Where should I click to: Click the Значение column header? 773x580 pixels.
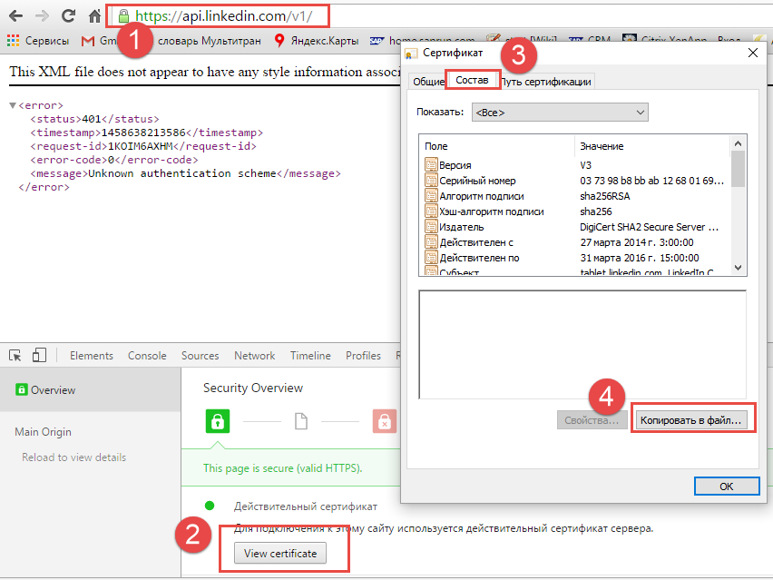point(651,146)
